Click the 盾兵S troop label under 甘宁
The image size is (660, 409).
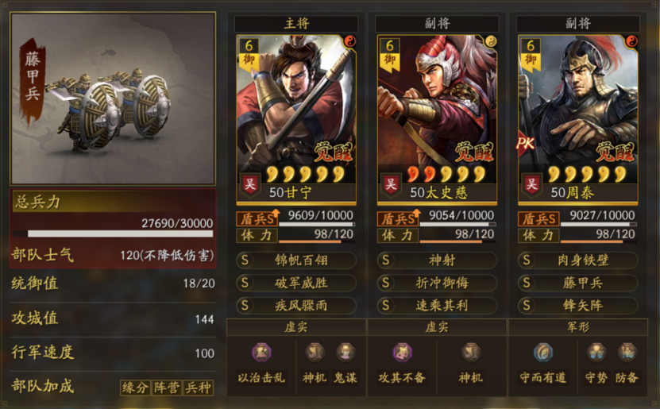point(257,218)
